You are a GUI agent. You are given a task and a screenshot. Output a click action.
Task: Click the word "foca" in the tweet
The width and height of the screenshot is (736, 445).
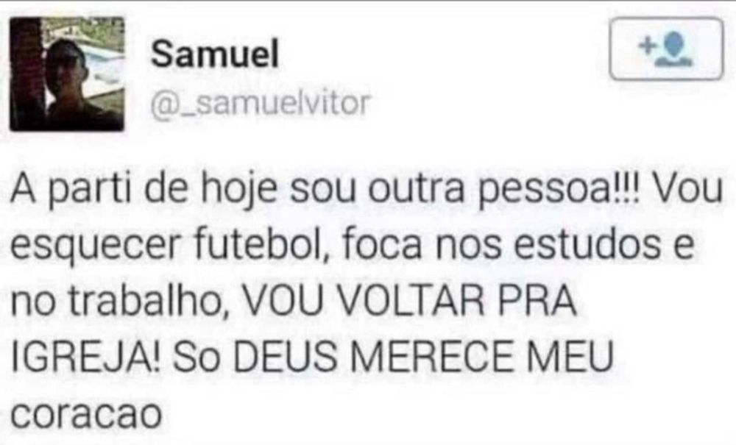click(382, 244)
